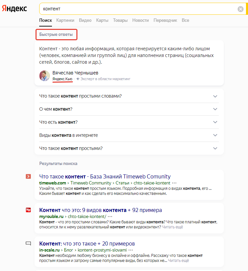Open the Переводчик tab
This screenshot has height=271, width=248.
(x=165, y=20)
